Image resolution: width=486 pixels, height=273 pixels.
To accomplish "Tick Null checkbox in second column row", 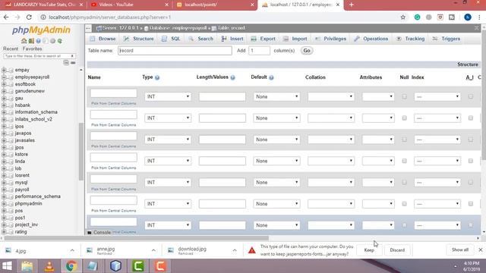I will (x=404, y=118).
